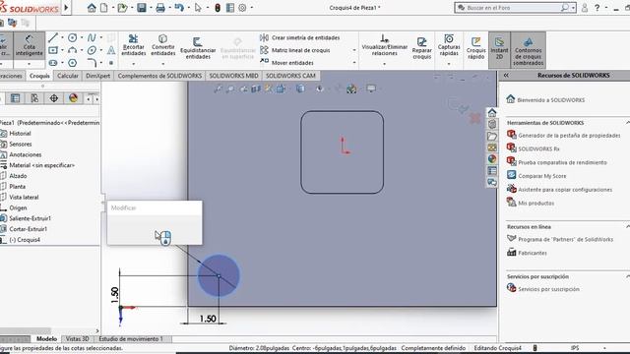Screen dimensions: 630x354
Task: Open the Options gear icon
Action: tap(242, 8)
